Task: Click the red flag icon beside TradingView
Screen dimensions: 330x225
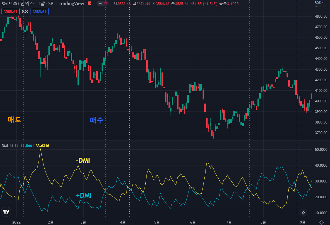Action: click(x=90, y=3)
